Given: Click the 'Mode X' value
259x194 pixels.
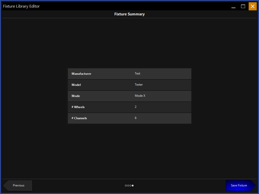Looking at the screenshot, I should (140, 96).
